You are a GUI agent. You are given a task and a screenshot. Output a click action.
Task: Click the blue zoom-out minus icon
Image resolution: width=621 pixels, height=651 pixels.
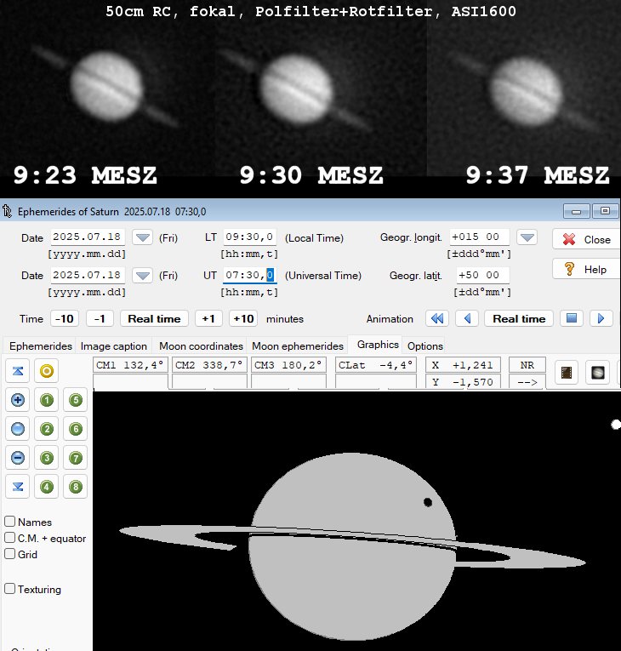point(18,458)
